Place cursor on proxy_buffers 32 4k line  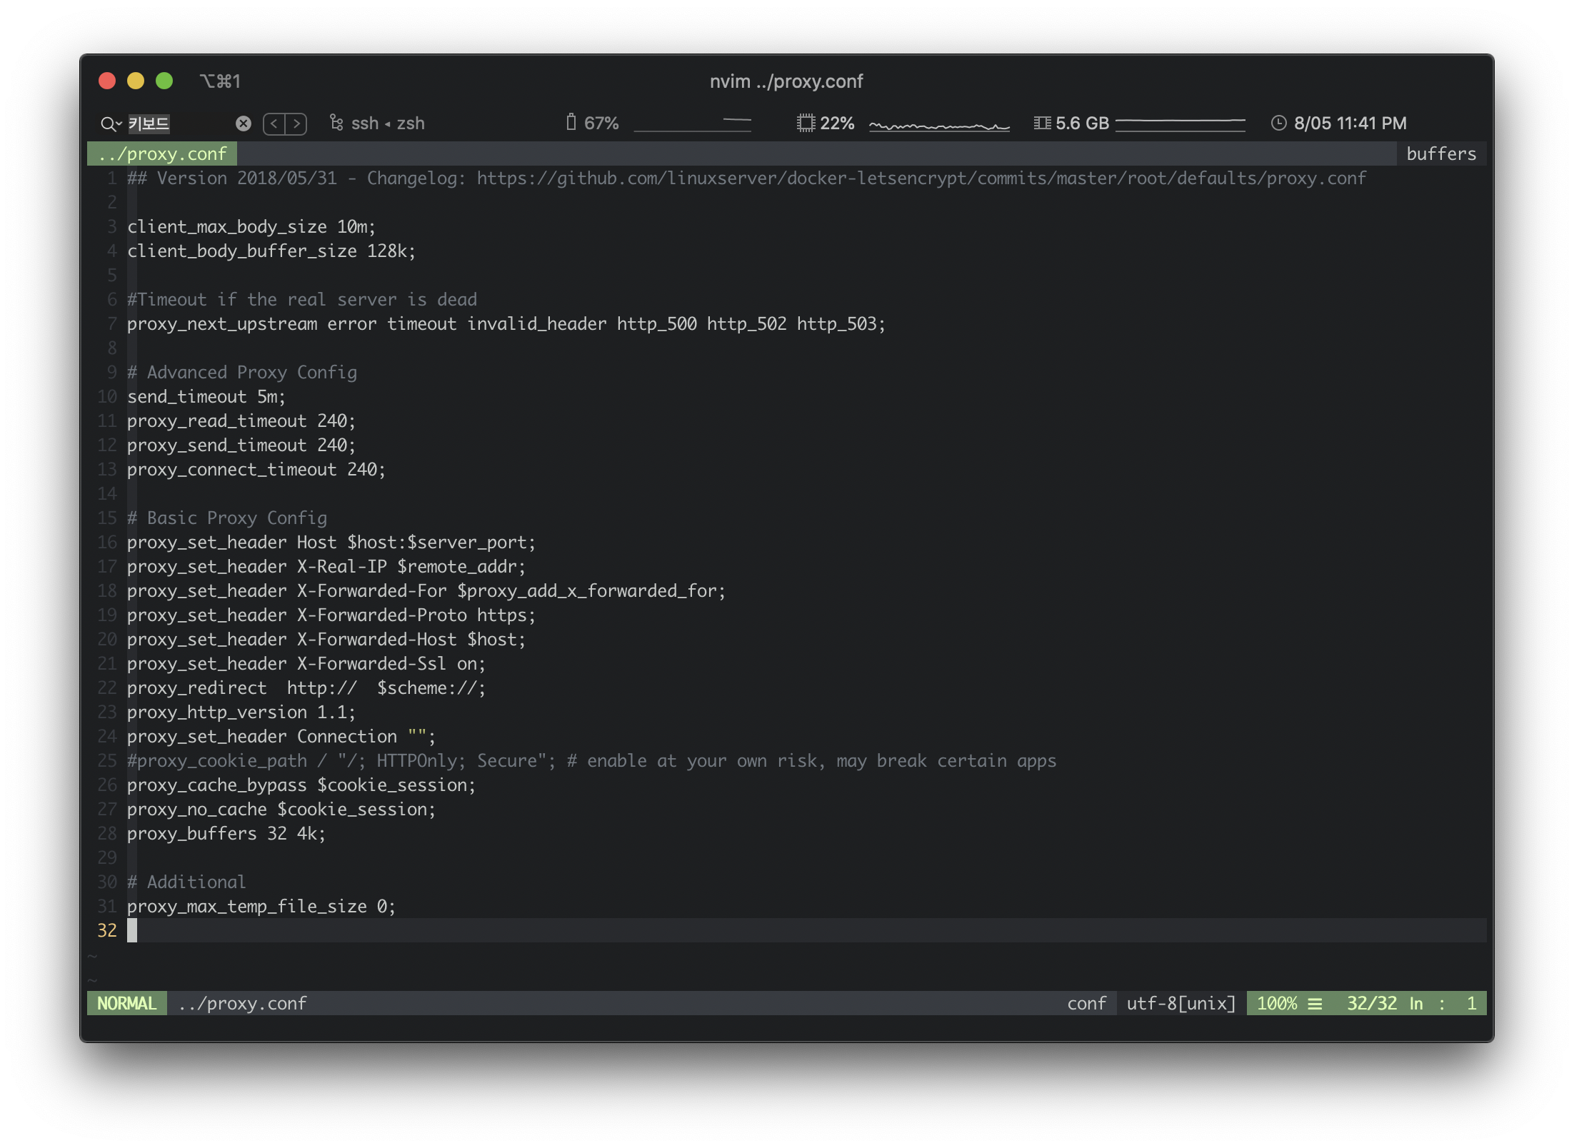226,833
